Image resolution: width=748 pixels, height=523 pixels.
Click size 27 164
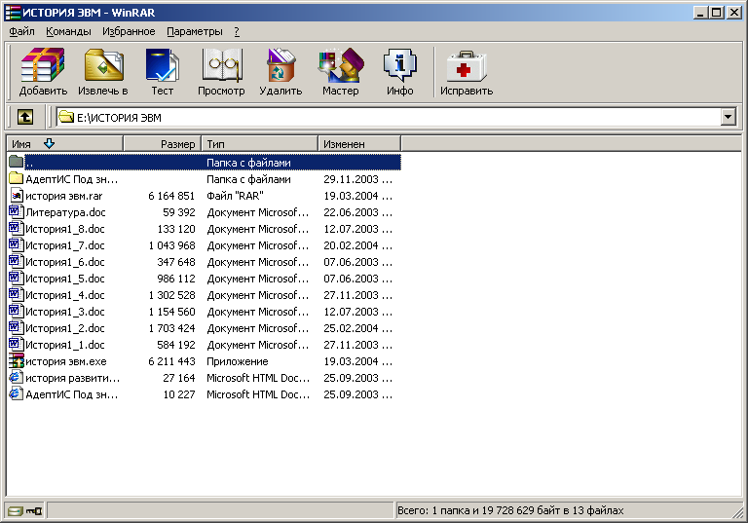click(x=178, y=378)
